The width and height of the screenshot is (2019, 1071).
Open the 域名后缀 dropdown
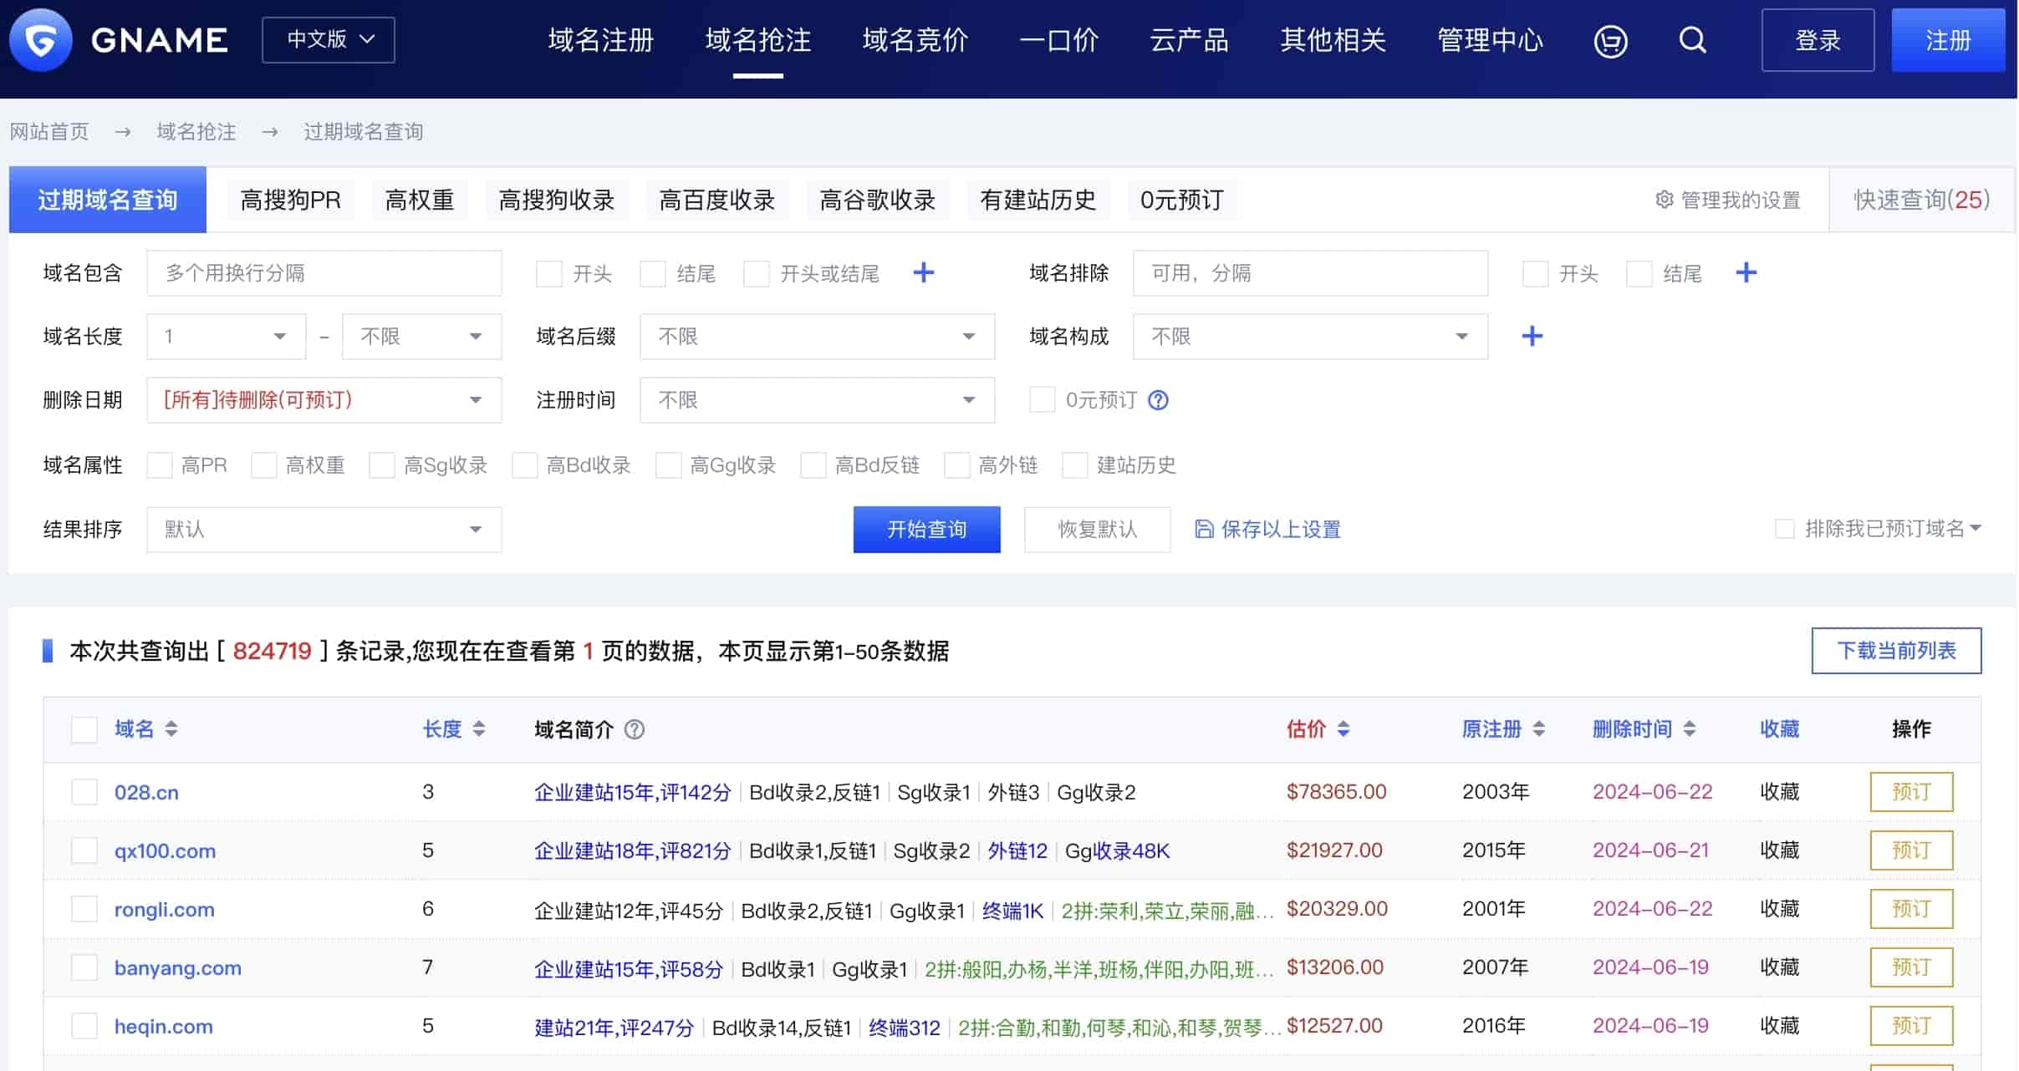[817, 336]
